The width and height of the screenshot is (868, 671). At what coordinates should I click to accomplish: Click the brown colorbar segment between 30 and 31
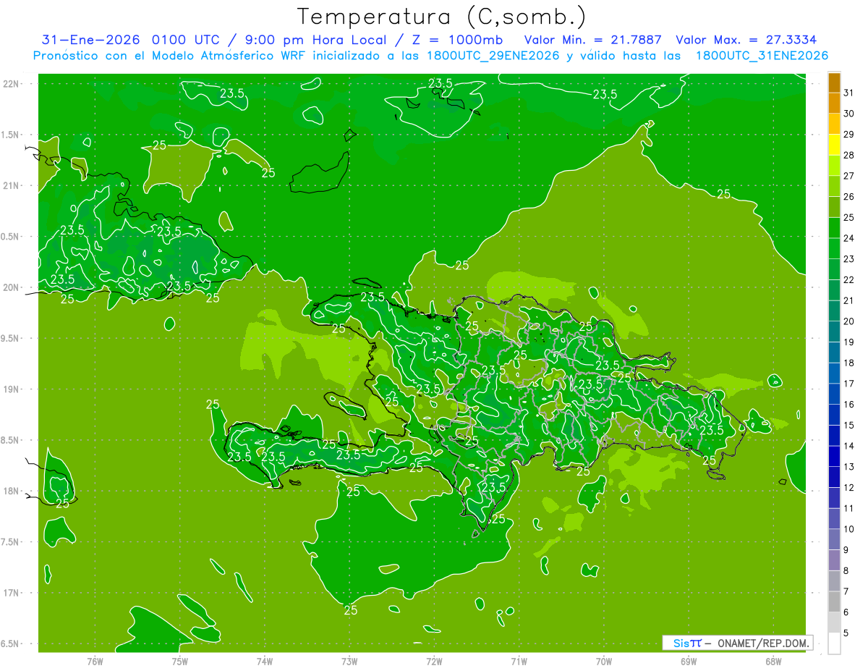834,102
